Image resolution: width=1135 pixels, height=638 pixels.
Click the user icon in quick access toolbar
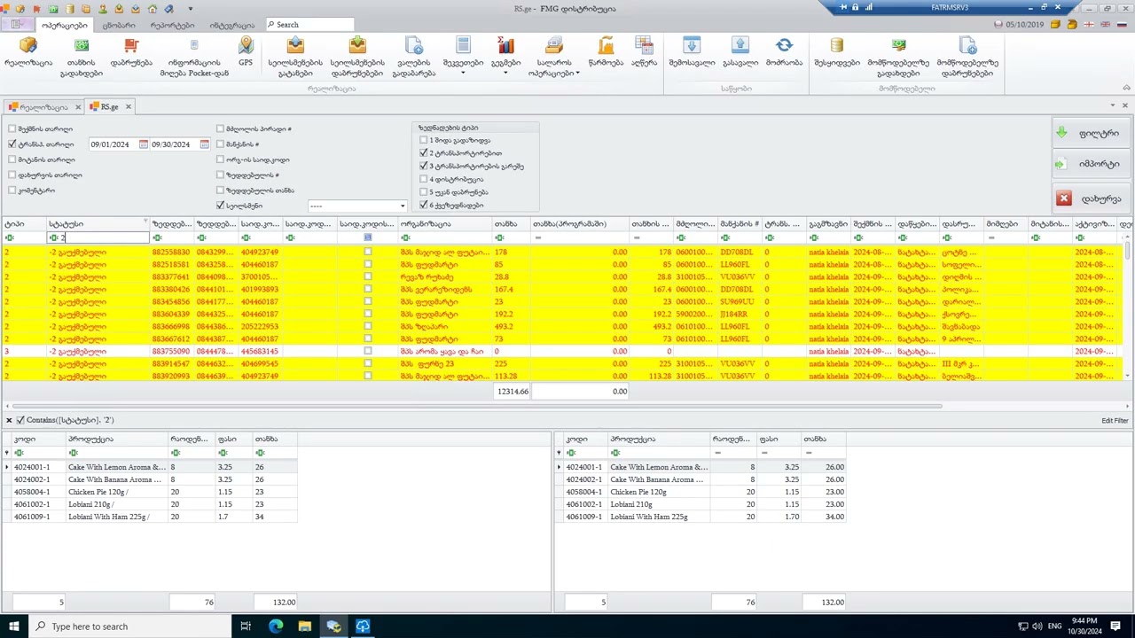[x=104, y=9]
